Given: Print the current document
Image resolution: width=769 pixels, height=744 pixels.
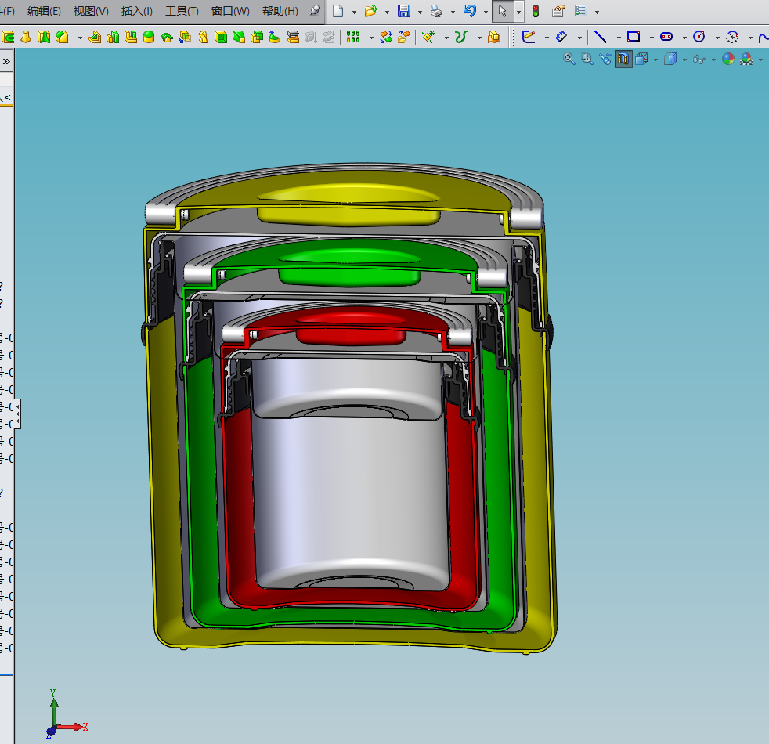Looking at the screenshot, I should click(436, 11).
